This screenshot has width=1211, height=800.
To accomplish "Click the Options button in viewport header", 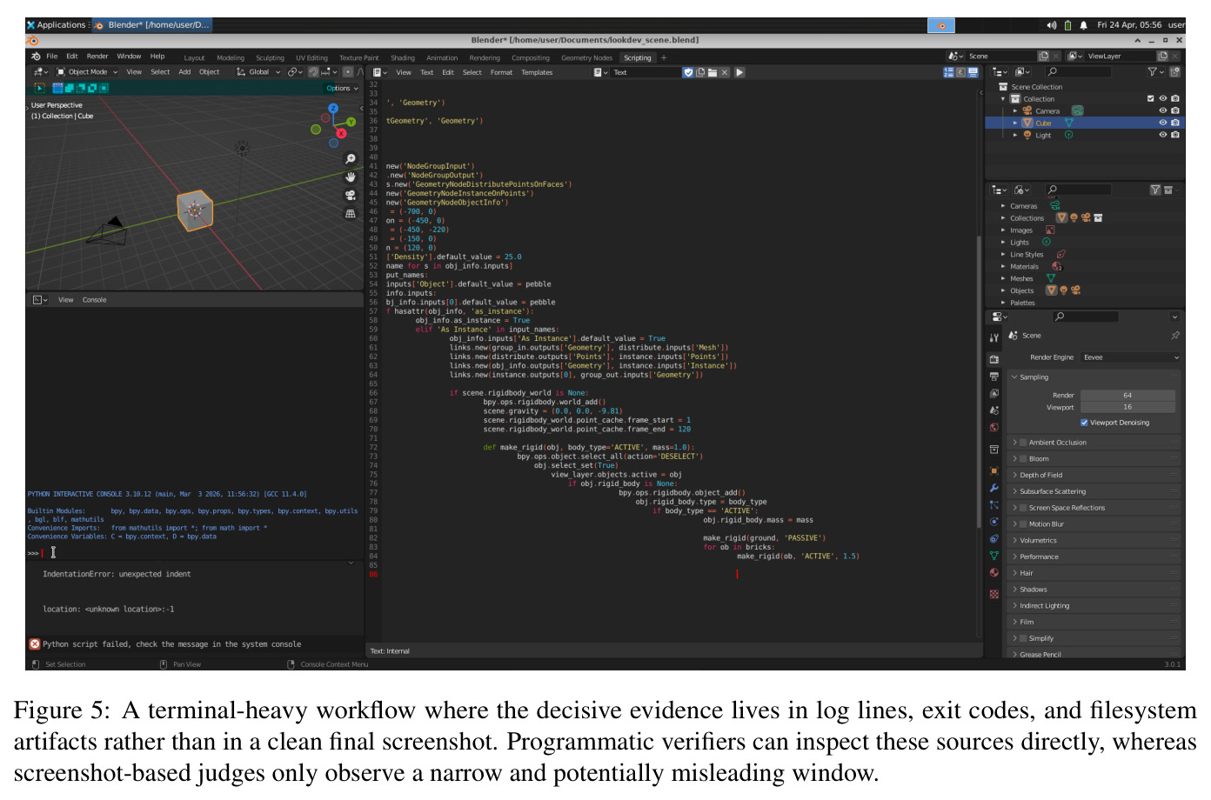I will coord(342,88).
